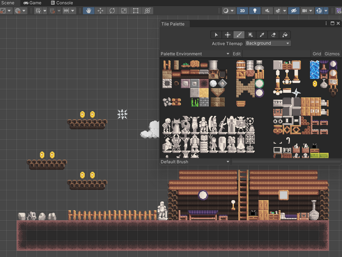Pick the Move selection tool in Tile Palette
This screenshot has height=257, width=342.
click(x=227, y=35)
